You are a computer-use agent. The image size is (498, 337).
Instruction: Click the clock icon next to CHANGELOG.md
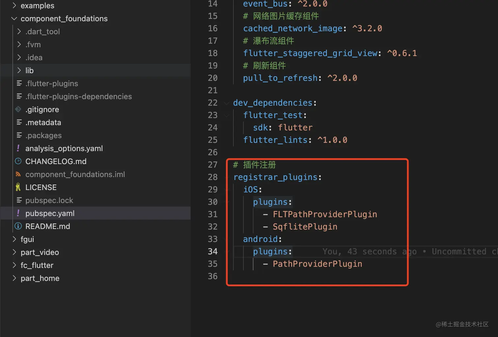18,161
